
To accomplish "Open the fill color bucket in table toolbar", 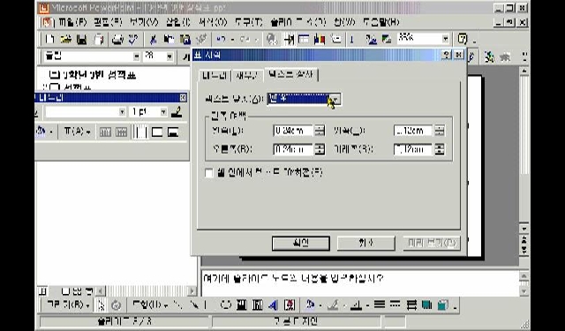I will (41, 132).
